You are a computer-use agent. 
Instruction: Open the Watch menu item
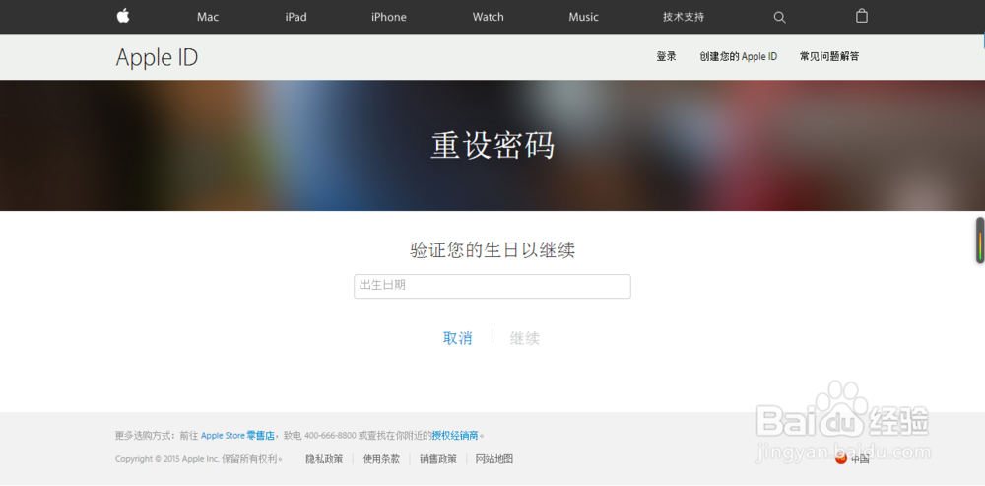489,17
